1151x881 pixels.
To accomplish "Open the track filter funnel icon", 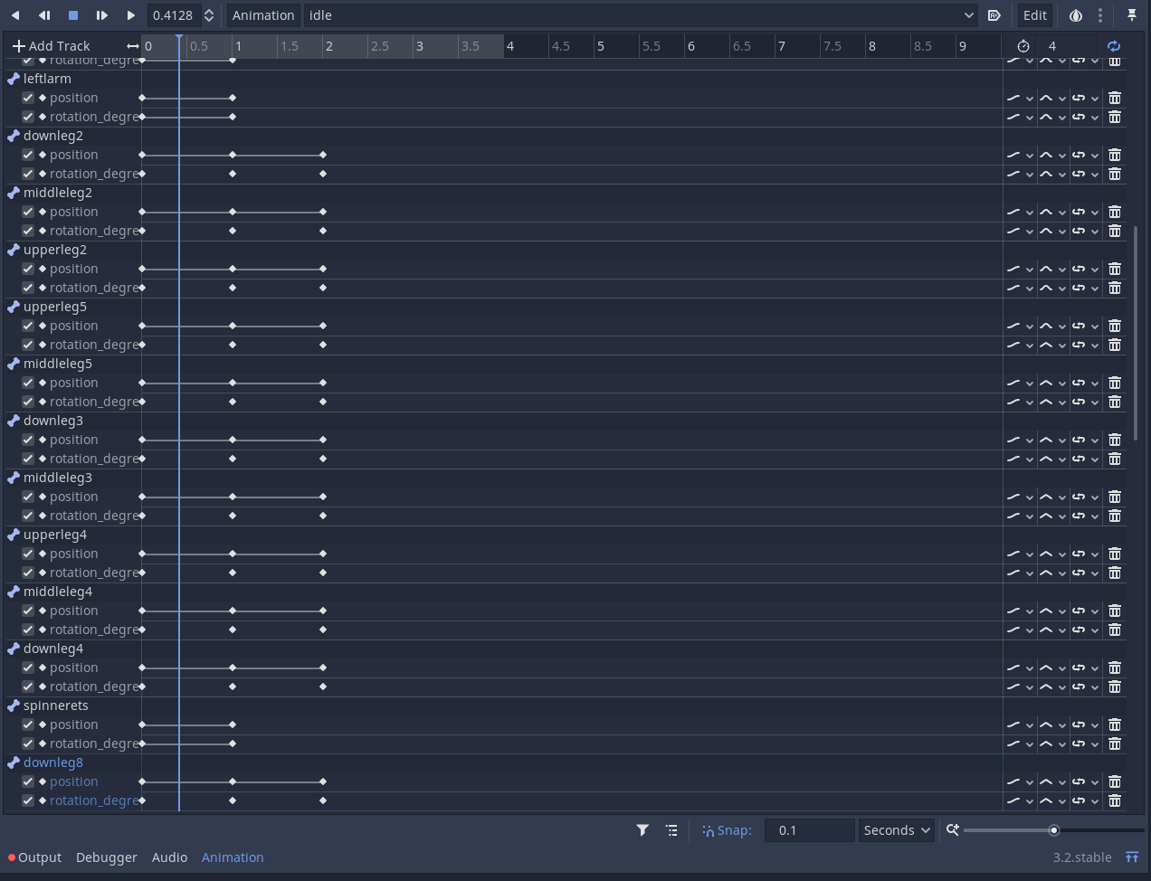I will (642, 829).
